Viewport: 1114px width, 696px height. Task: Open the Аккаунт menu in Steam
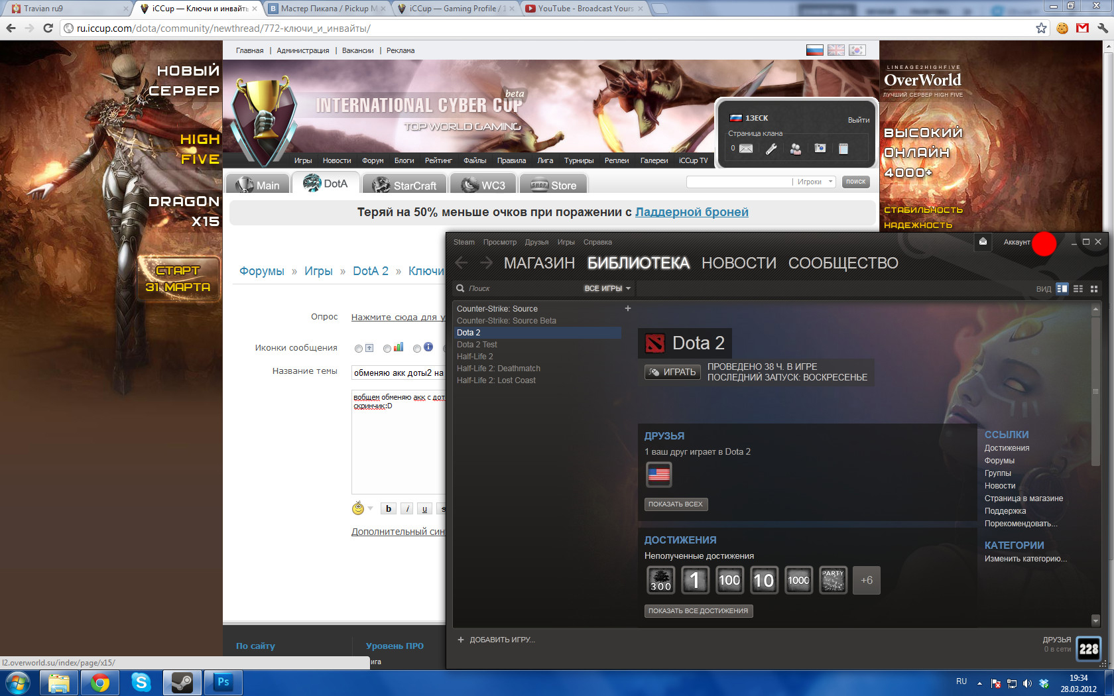point(1017,242)
